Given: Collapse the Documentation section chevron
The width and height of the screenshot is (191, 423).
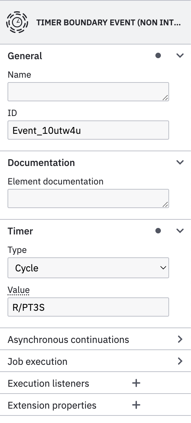Looking at the screenshot, I should click(180, 163).
